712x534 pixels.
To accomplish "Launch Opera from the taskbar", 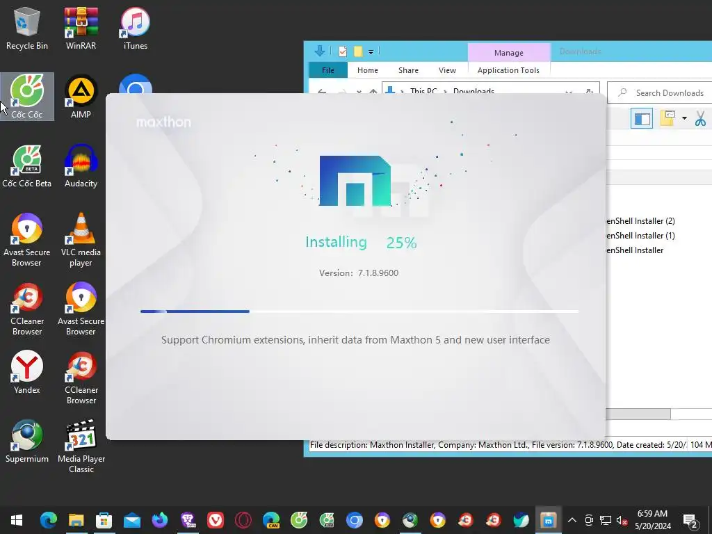I will [243, 520].
